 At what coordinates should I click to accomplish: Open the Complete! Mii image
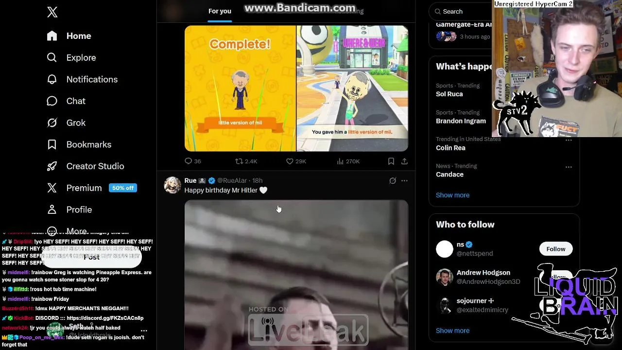(x=240, y=88)
